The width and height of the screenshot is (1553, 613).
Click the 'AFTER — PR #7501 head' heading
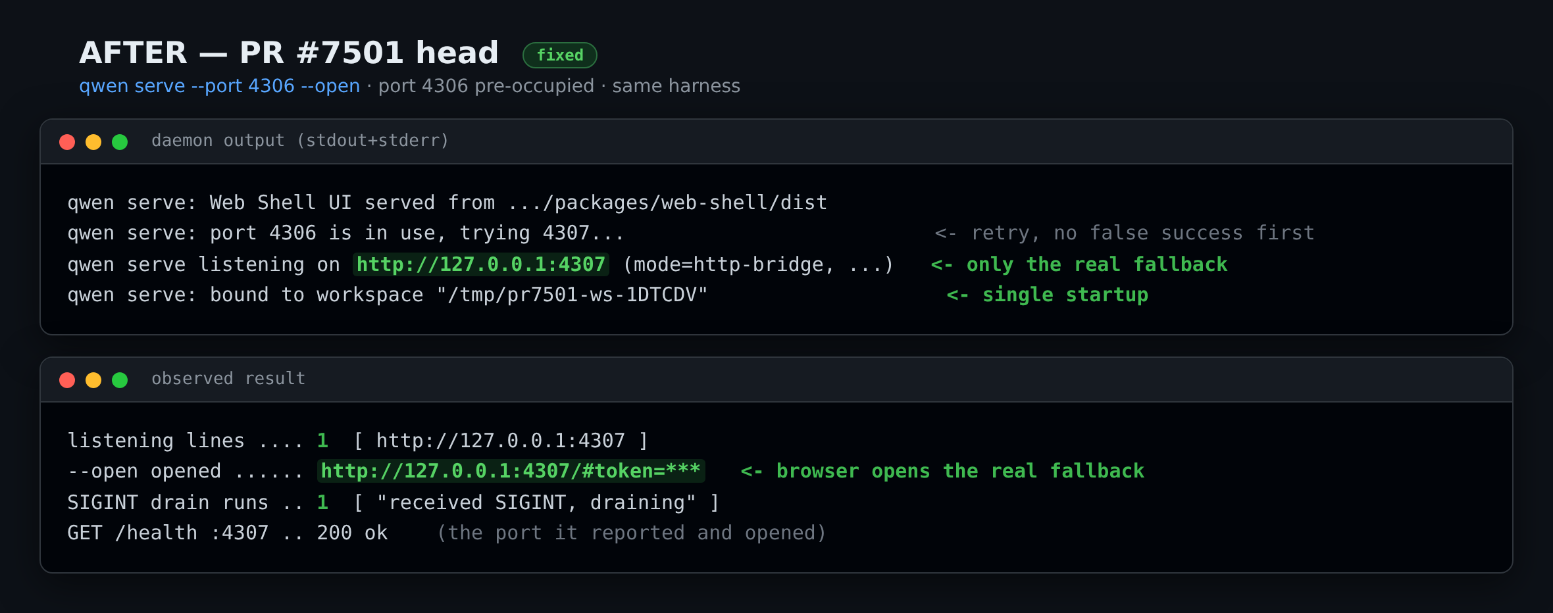coord(289,53)
